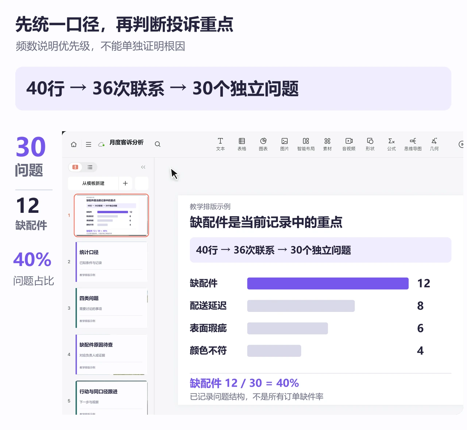Open slide 3 thumbnail 四类问题
This screenshot has height=430, width=467.
pyautogui.click(x=111, y=308)
